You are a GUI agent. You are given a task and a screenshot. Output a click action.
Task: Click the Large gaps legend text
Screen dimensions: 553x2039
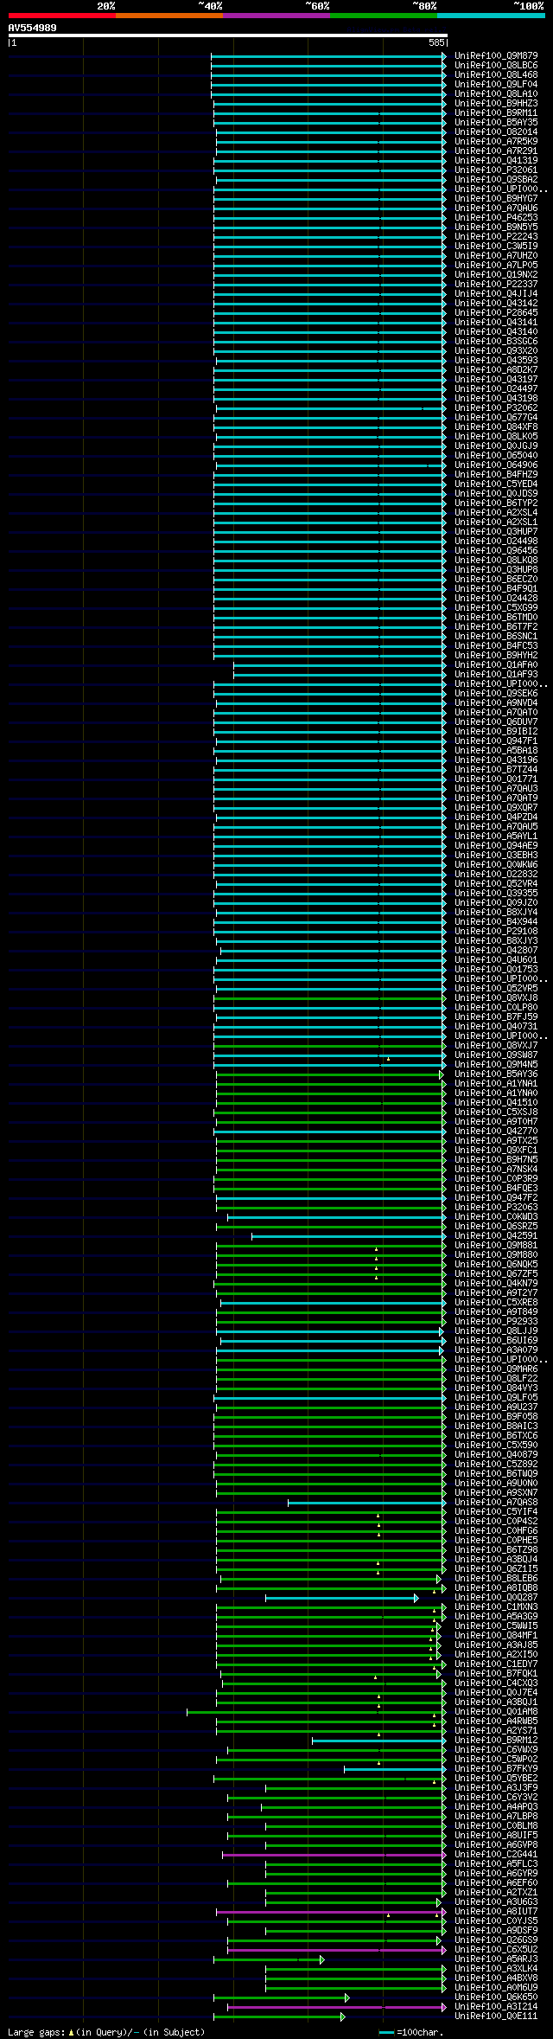[106, 2032]
